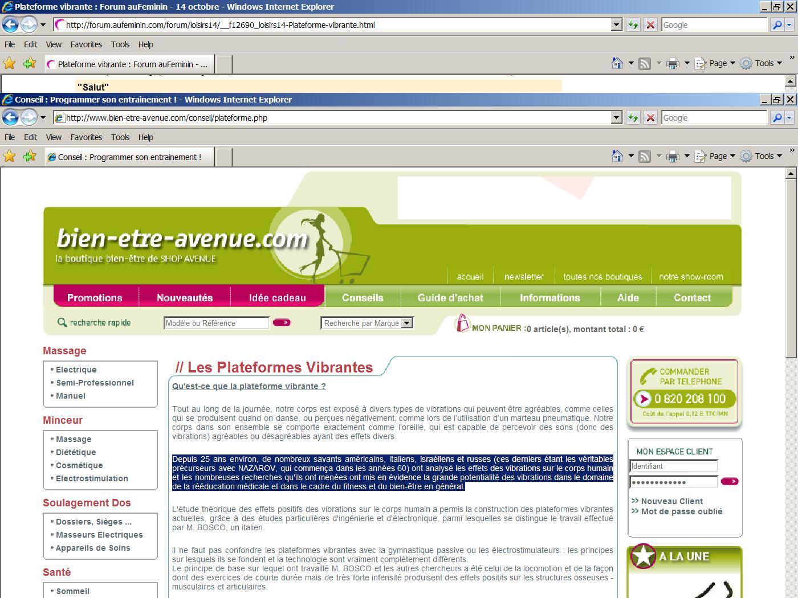
Task: Open Help menu in Plateforme vibrante window
Action: [x=146, y=44]
